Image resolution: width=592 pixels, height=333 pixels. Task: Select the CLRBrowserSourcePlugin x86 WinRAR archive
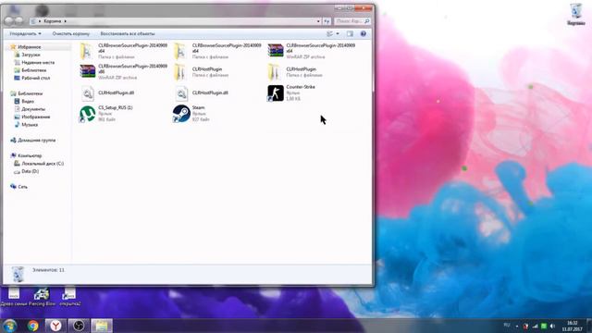coord(123,71)
